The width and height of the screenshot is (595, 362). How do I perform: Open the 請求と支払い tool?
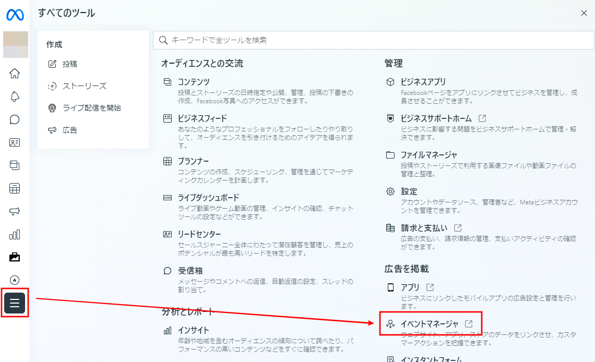point(424,228)
